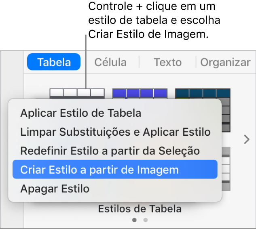
Task: Select Limpar Substituições e Aplicar Estilo
Action: (x=115, y=132)
